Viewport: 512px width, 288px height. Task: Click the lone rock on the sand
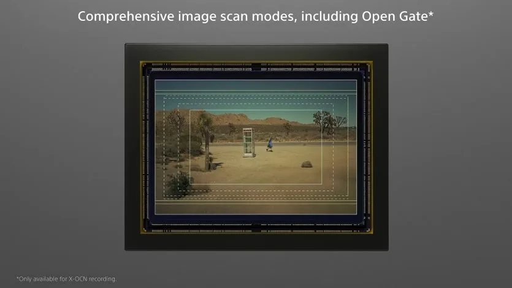pyautogui.click(x=307, y=164)
